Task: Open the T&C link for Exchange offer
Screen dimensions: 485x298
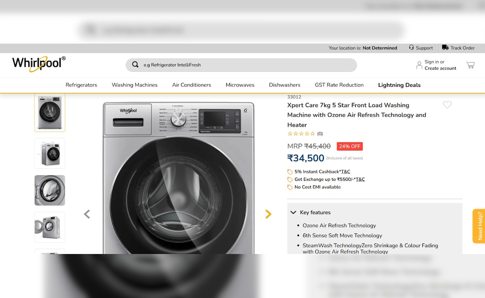Action: pos(360,179)
